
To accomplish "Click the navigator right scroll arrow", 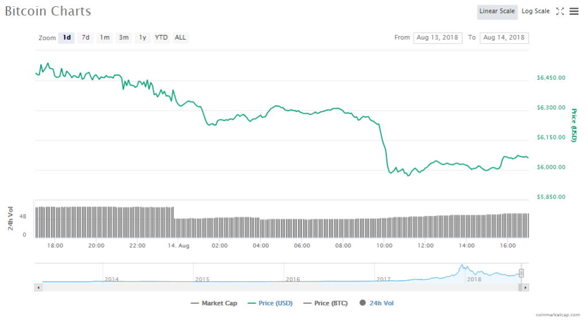I will [x=525, y=287].
